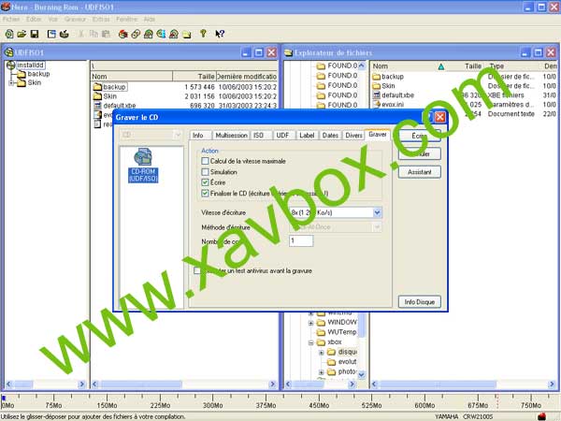The image size is (561, 421).
Task: Click explorer tree vertical scrollbar down arrow
Action: pos(362,375)
